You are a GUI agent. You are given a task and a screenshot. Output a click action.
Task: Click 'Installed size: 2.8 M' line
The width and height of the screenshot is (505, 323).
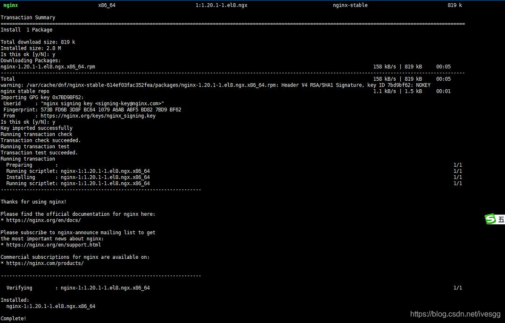pos(31,48)
